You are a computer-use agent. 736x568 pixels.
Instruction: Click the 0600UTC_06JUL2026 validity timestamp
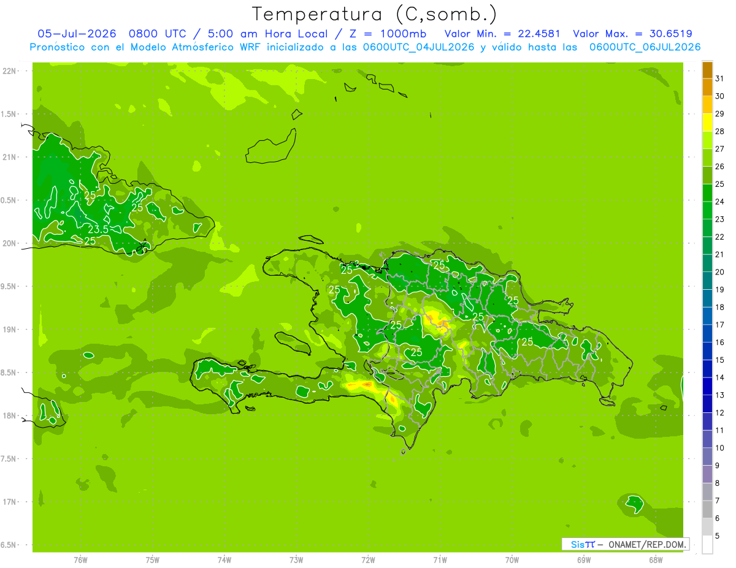tap(645, 47)
